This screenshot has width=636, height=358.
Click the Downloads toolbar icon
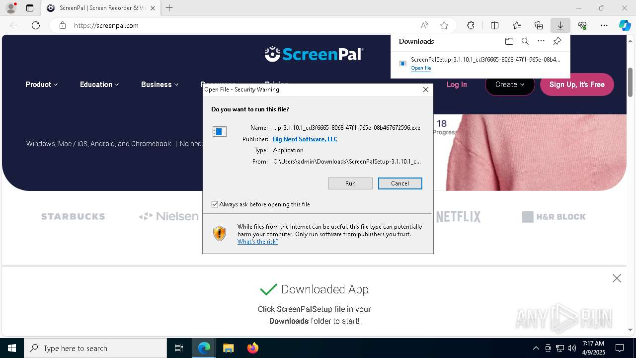560,25
